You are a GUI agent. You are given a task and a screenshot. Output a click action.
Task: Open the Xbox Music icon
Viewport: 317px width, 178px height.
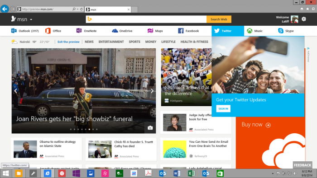tap(250, 31)
